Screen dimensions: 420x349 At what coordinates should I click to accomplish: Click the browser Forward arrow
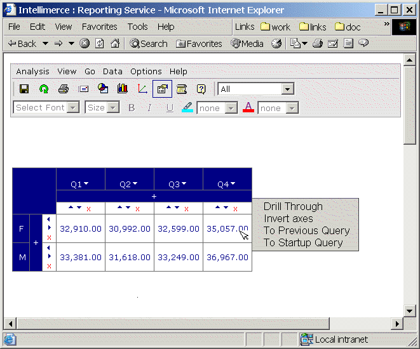[58, 43]
